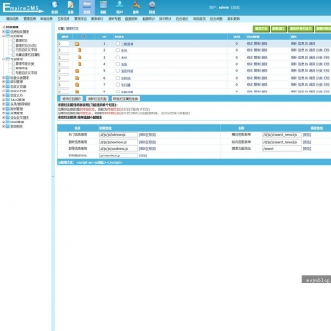Click the folder icon in row ID 2
The width and height of the screenshot is (331, 331).
(x=80, y=50)
